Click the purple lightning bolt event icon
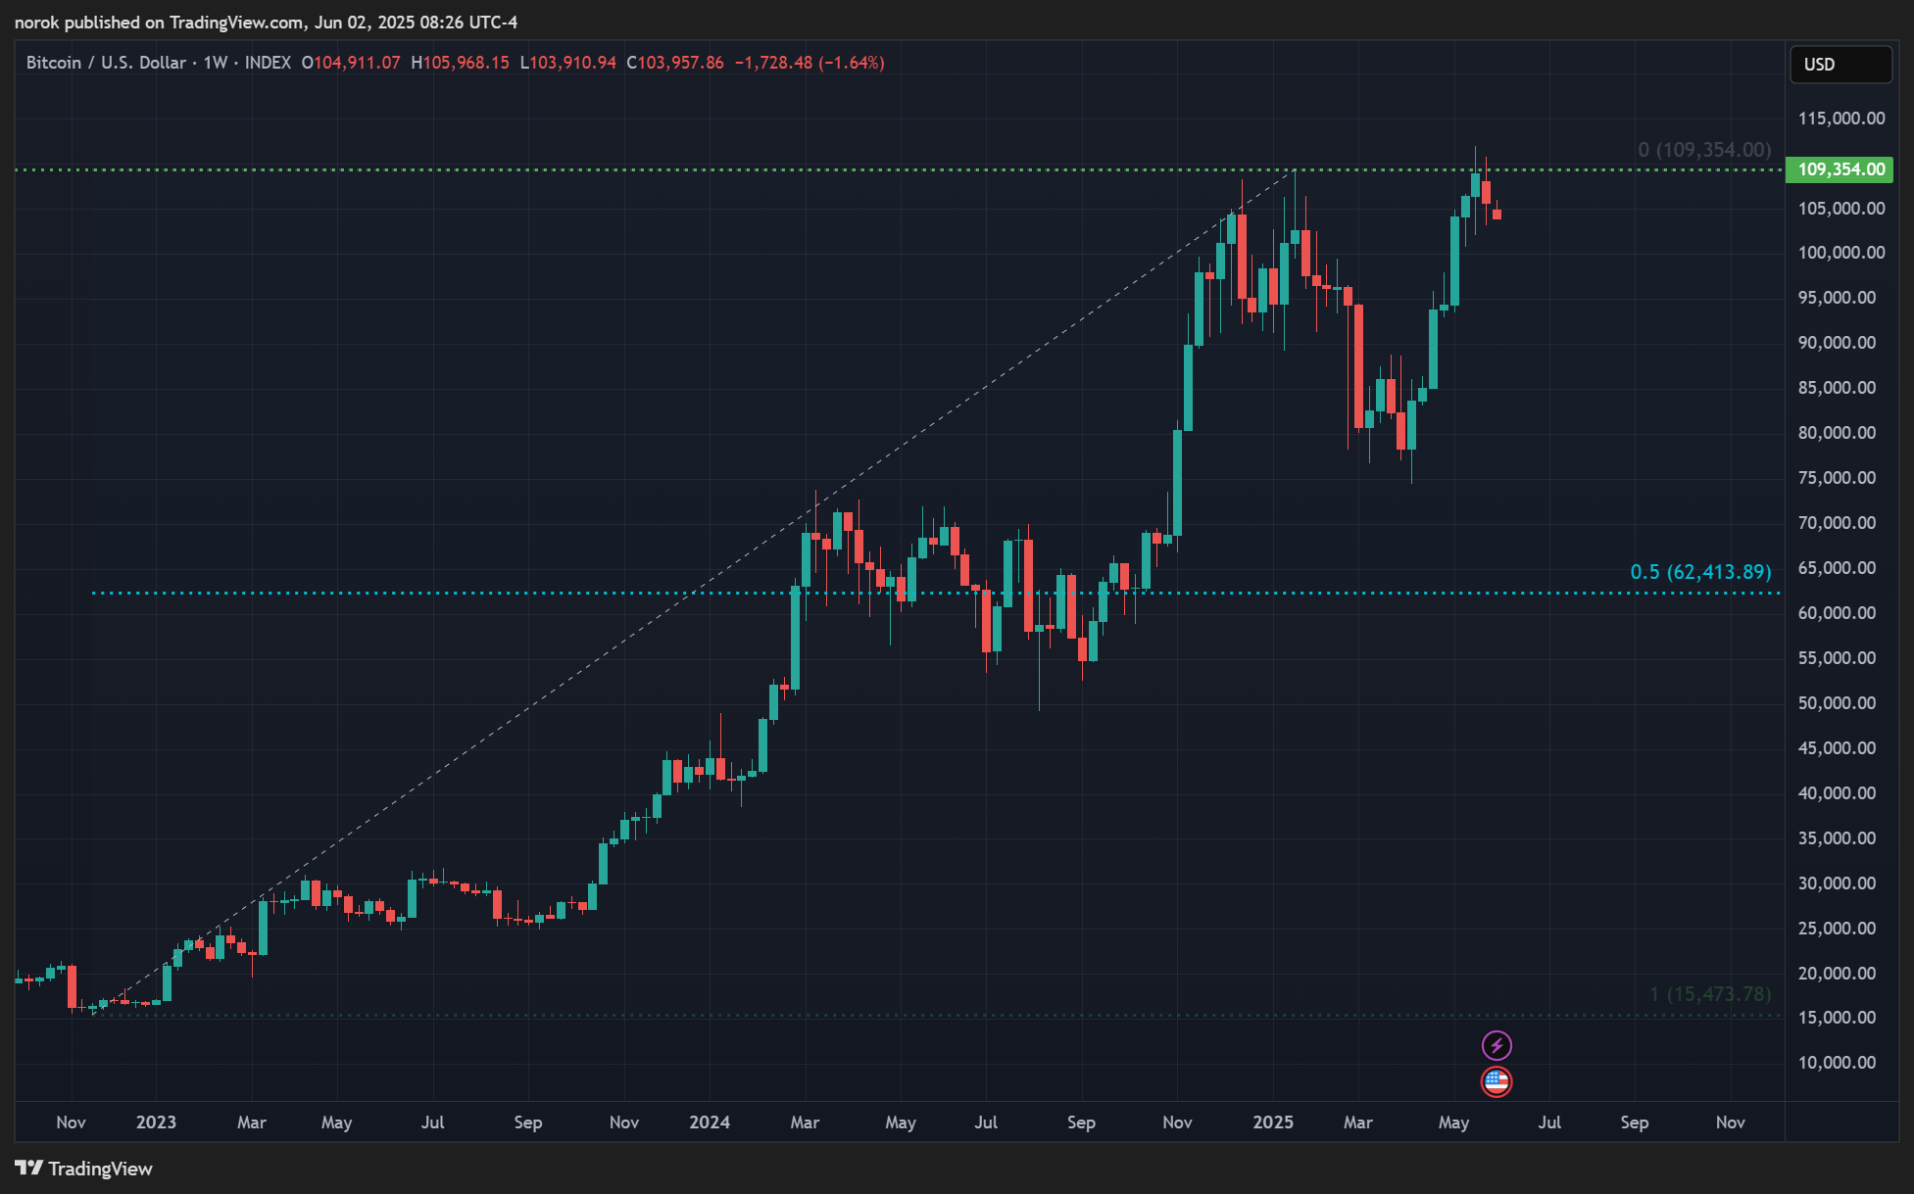 pyautogui.click(x=1497, y=1045)
